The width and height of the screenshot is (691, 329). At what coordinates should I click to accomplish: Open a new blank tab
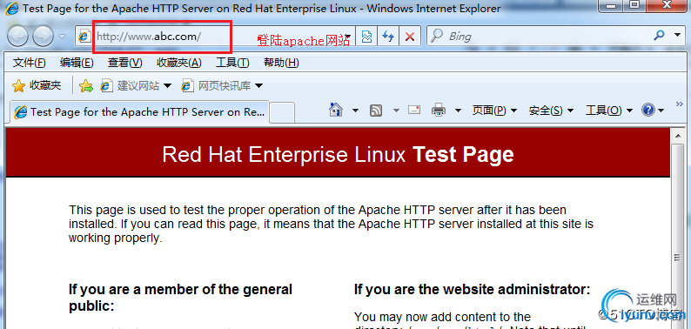point(282,112)
